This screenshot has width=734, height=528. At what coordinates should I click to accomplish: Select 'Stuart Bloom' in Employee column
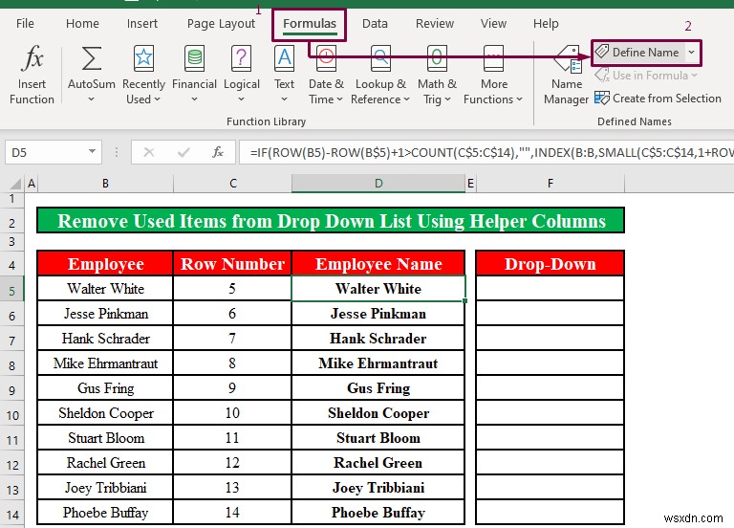(x=105, y=437)
